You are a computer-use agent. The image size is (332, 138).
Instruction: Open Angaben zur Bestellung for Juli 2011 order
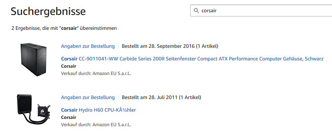click(x=88, y=97)
